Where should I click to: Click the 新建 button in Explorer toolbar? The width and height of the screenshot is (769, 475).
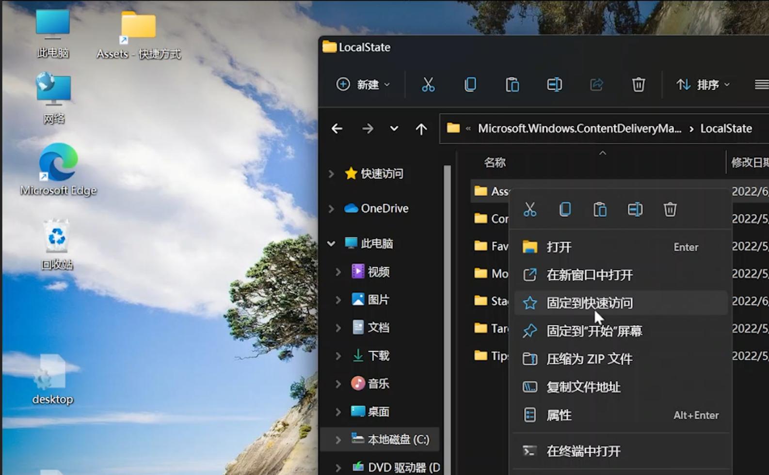363,85
